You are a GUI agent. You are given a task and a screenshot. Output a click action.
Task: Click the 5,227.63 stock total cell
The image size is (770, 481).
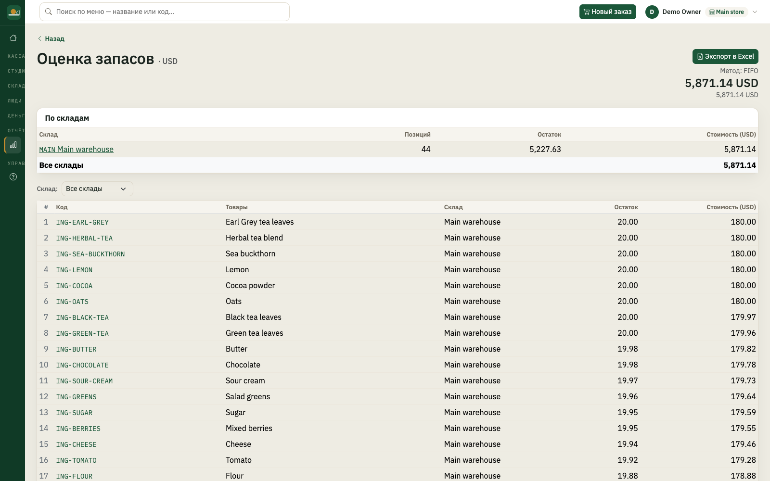coord(545,149)
